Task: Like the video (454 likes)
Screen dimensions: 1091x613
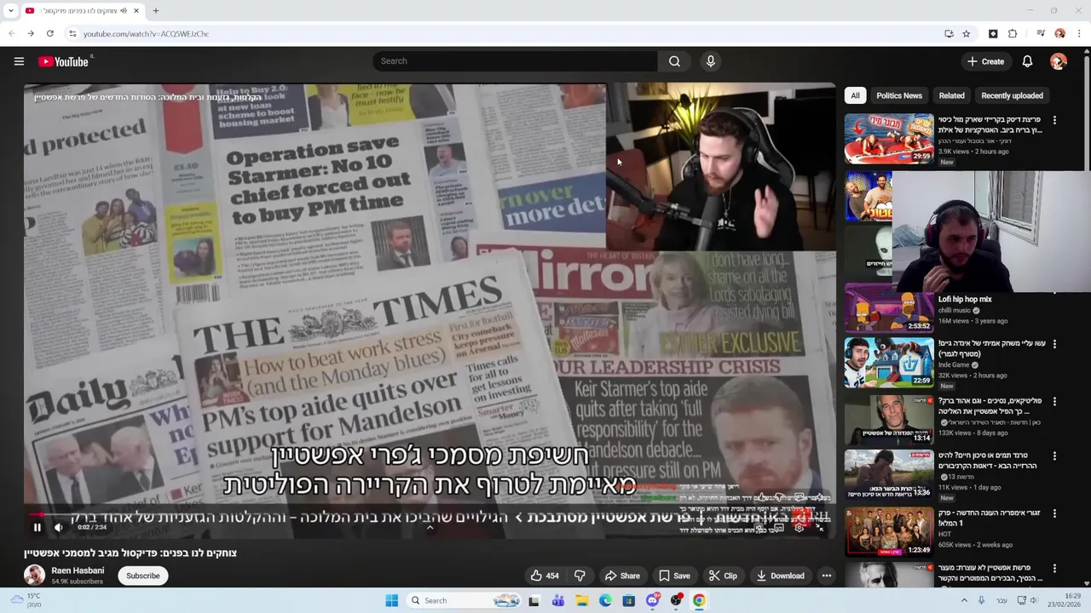Action: (x=545, y=576)
